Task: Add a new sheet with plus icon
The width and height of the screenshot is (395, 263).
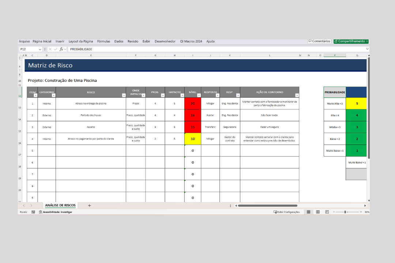Action: pos(89,206)
